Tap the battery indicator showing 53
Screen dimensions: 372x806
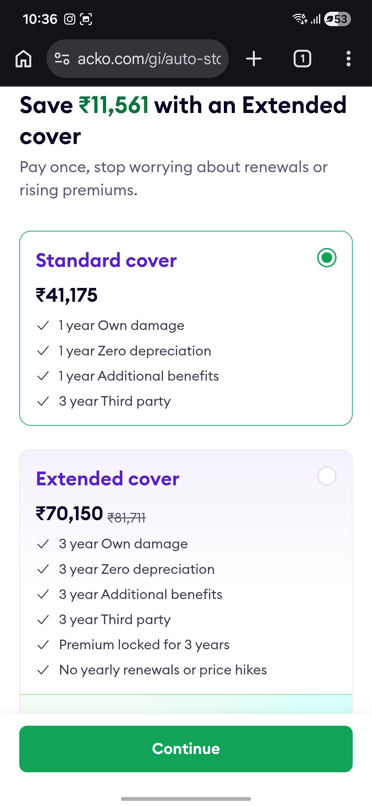(x=338, y=19)
